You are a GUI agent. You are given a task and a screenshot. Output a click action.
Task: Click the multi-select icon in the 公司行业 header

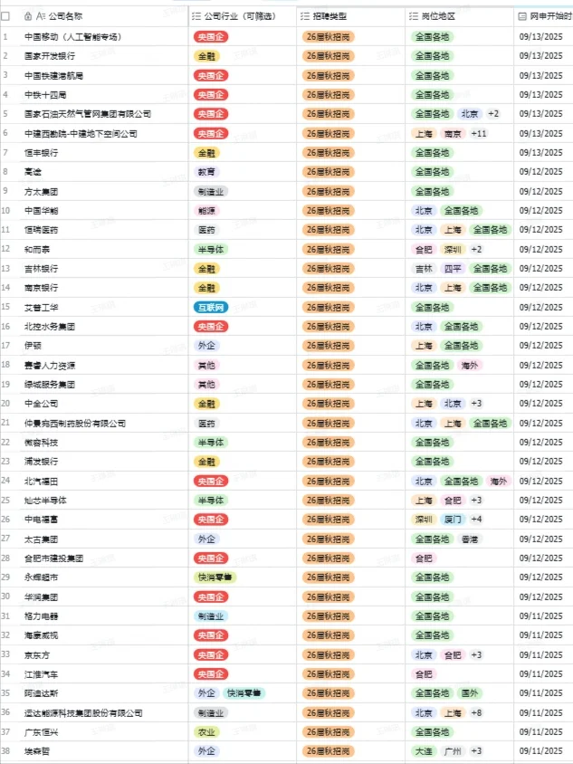(196, 16)
